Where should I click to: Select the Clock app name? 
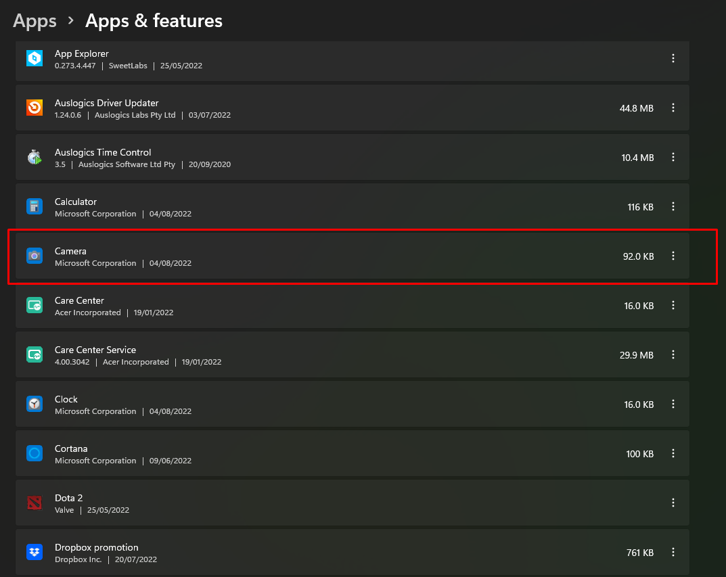(x=66, y=399)
